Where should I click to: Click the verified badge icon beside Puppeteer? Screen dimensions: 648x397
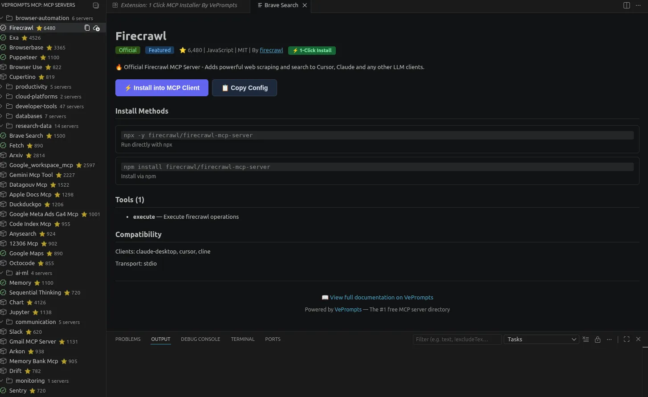coord(3,57)
